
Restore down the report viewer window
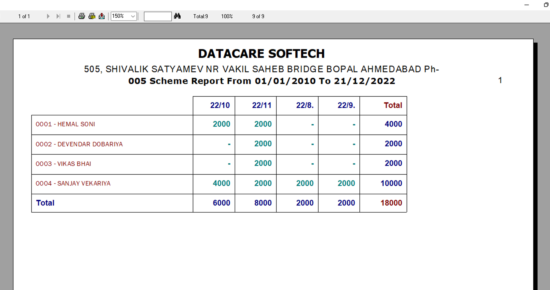point(546,5)
